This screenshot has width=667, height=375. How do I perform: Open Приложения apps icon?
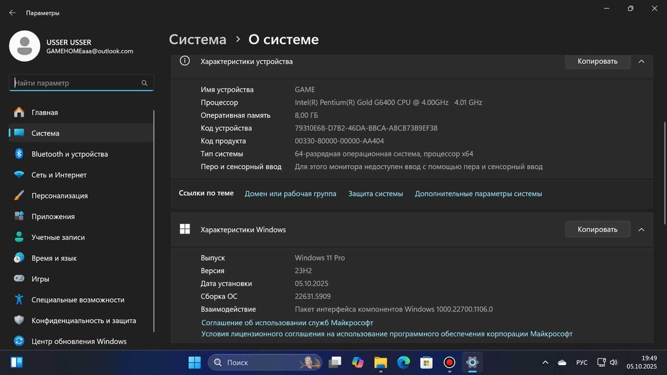[x=19, y=216]
